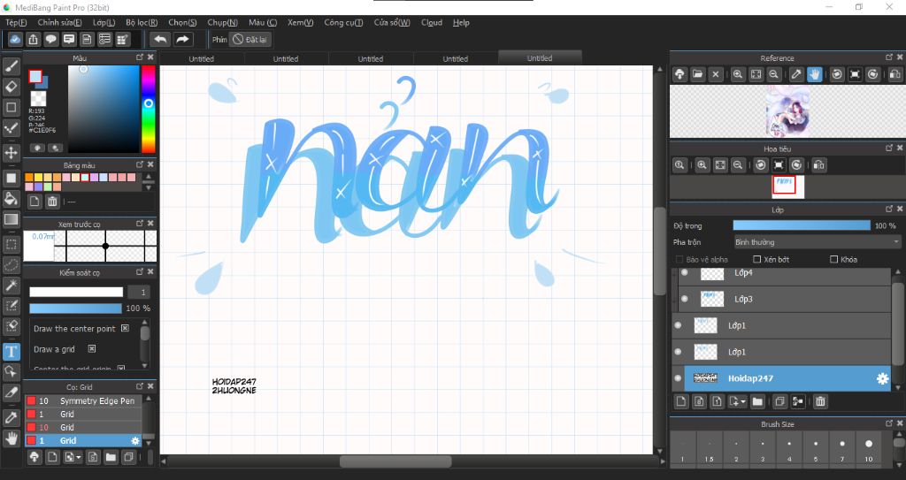The image size is (906, 480).
Task: Open the Tệp menu
Action: [16, 22]
